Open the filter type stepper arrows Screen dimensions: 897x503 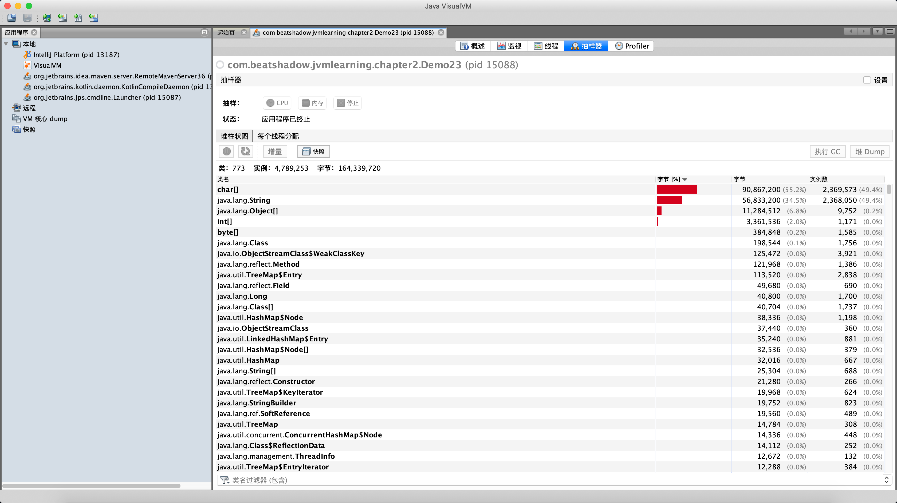(x=886, y=480)
